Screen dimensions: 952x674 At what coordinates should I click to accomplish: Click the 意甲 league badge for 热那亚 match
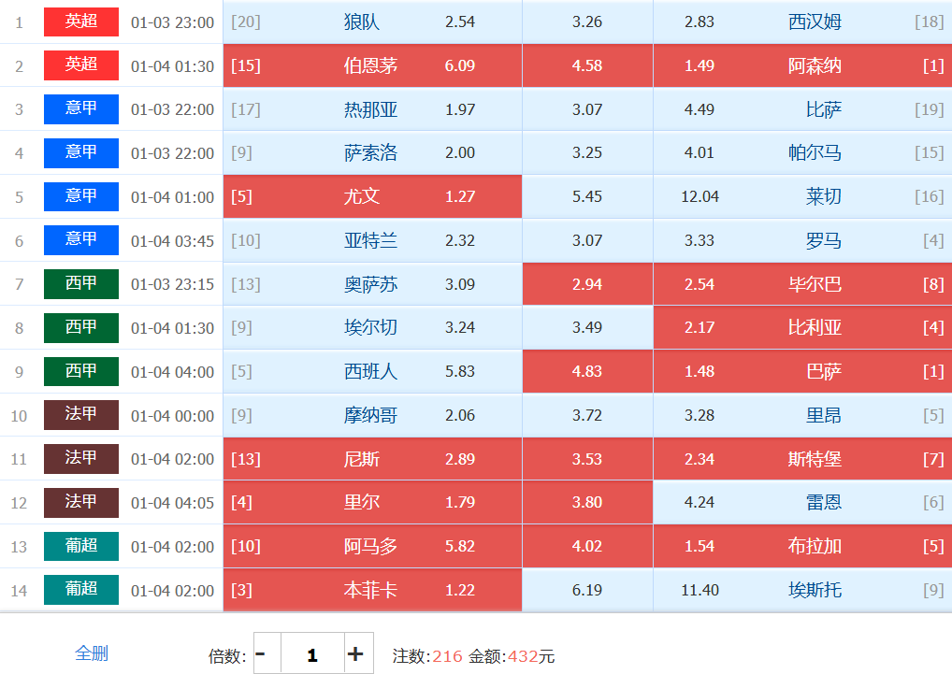81,109
